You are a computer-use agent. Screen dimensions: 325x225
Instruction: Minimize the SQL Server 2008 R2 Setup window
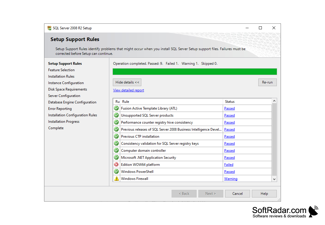pos(247,28)
